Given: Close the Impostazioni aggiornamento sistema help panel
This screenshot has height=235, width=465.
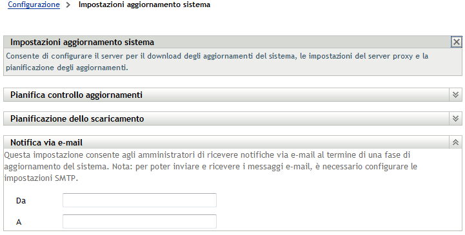Looking at the screenshot, I should pos(456,42).
